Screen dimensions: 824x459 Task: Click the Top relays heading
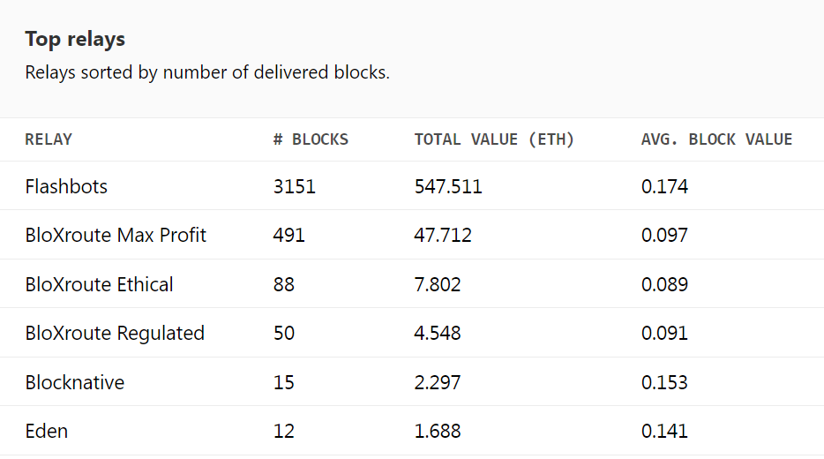(x=75, y=40)
